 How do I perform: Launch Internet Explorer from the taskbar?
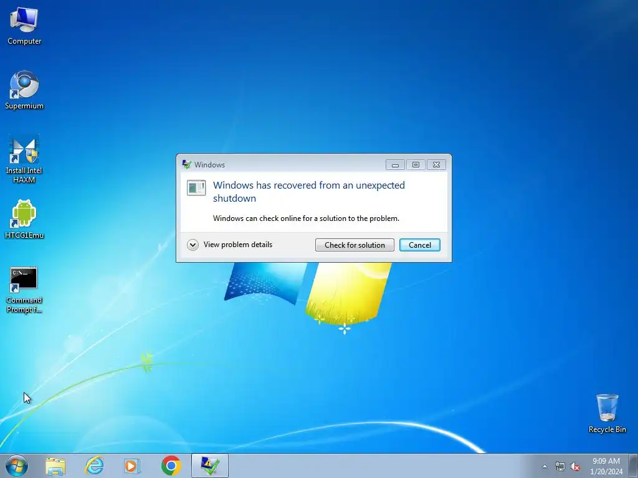94,466
